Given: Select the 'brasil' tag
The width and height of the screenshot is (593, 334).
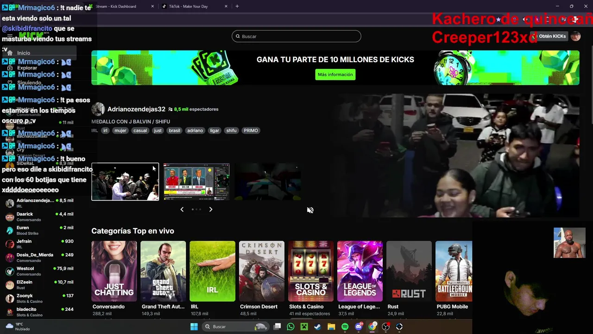Looking at the screenshot, I should (x=175, y=131).
